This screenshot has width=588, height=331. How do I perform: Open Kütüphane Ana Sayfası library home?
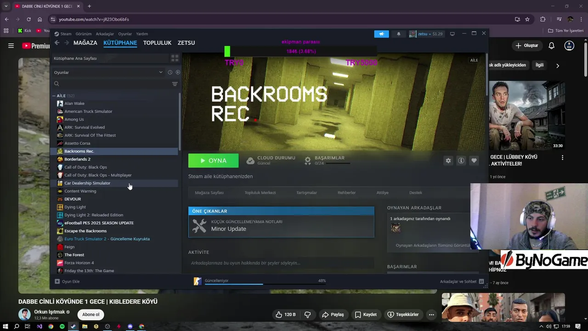click(109, 58)
